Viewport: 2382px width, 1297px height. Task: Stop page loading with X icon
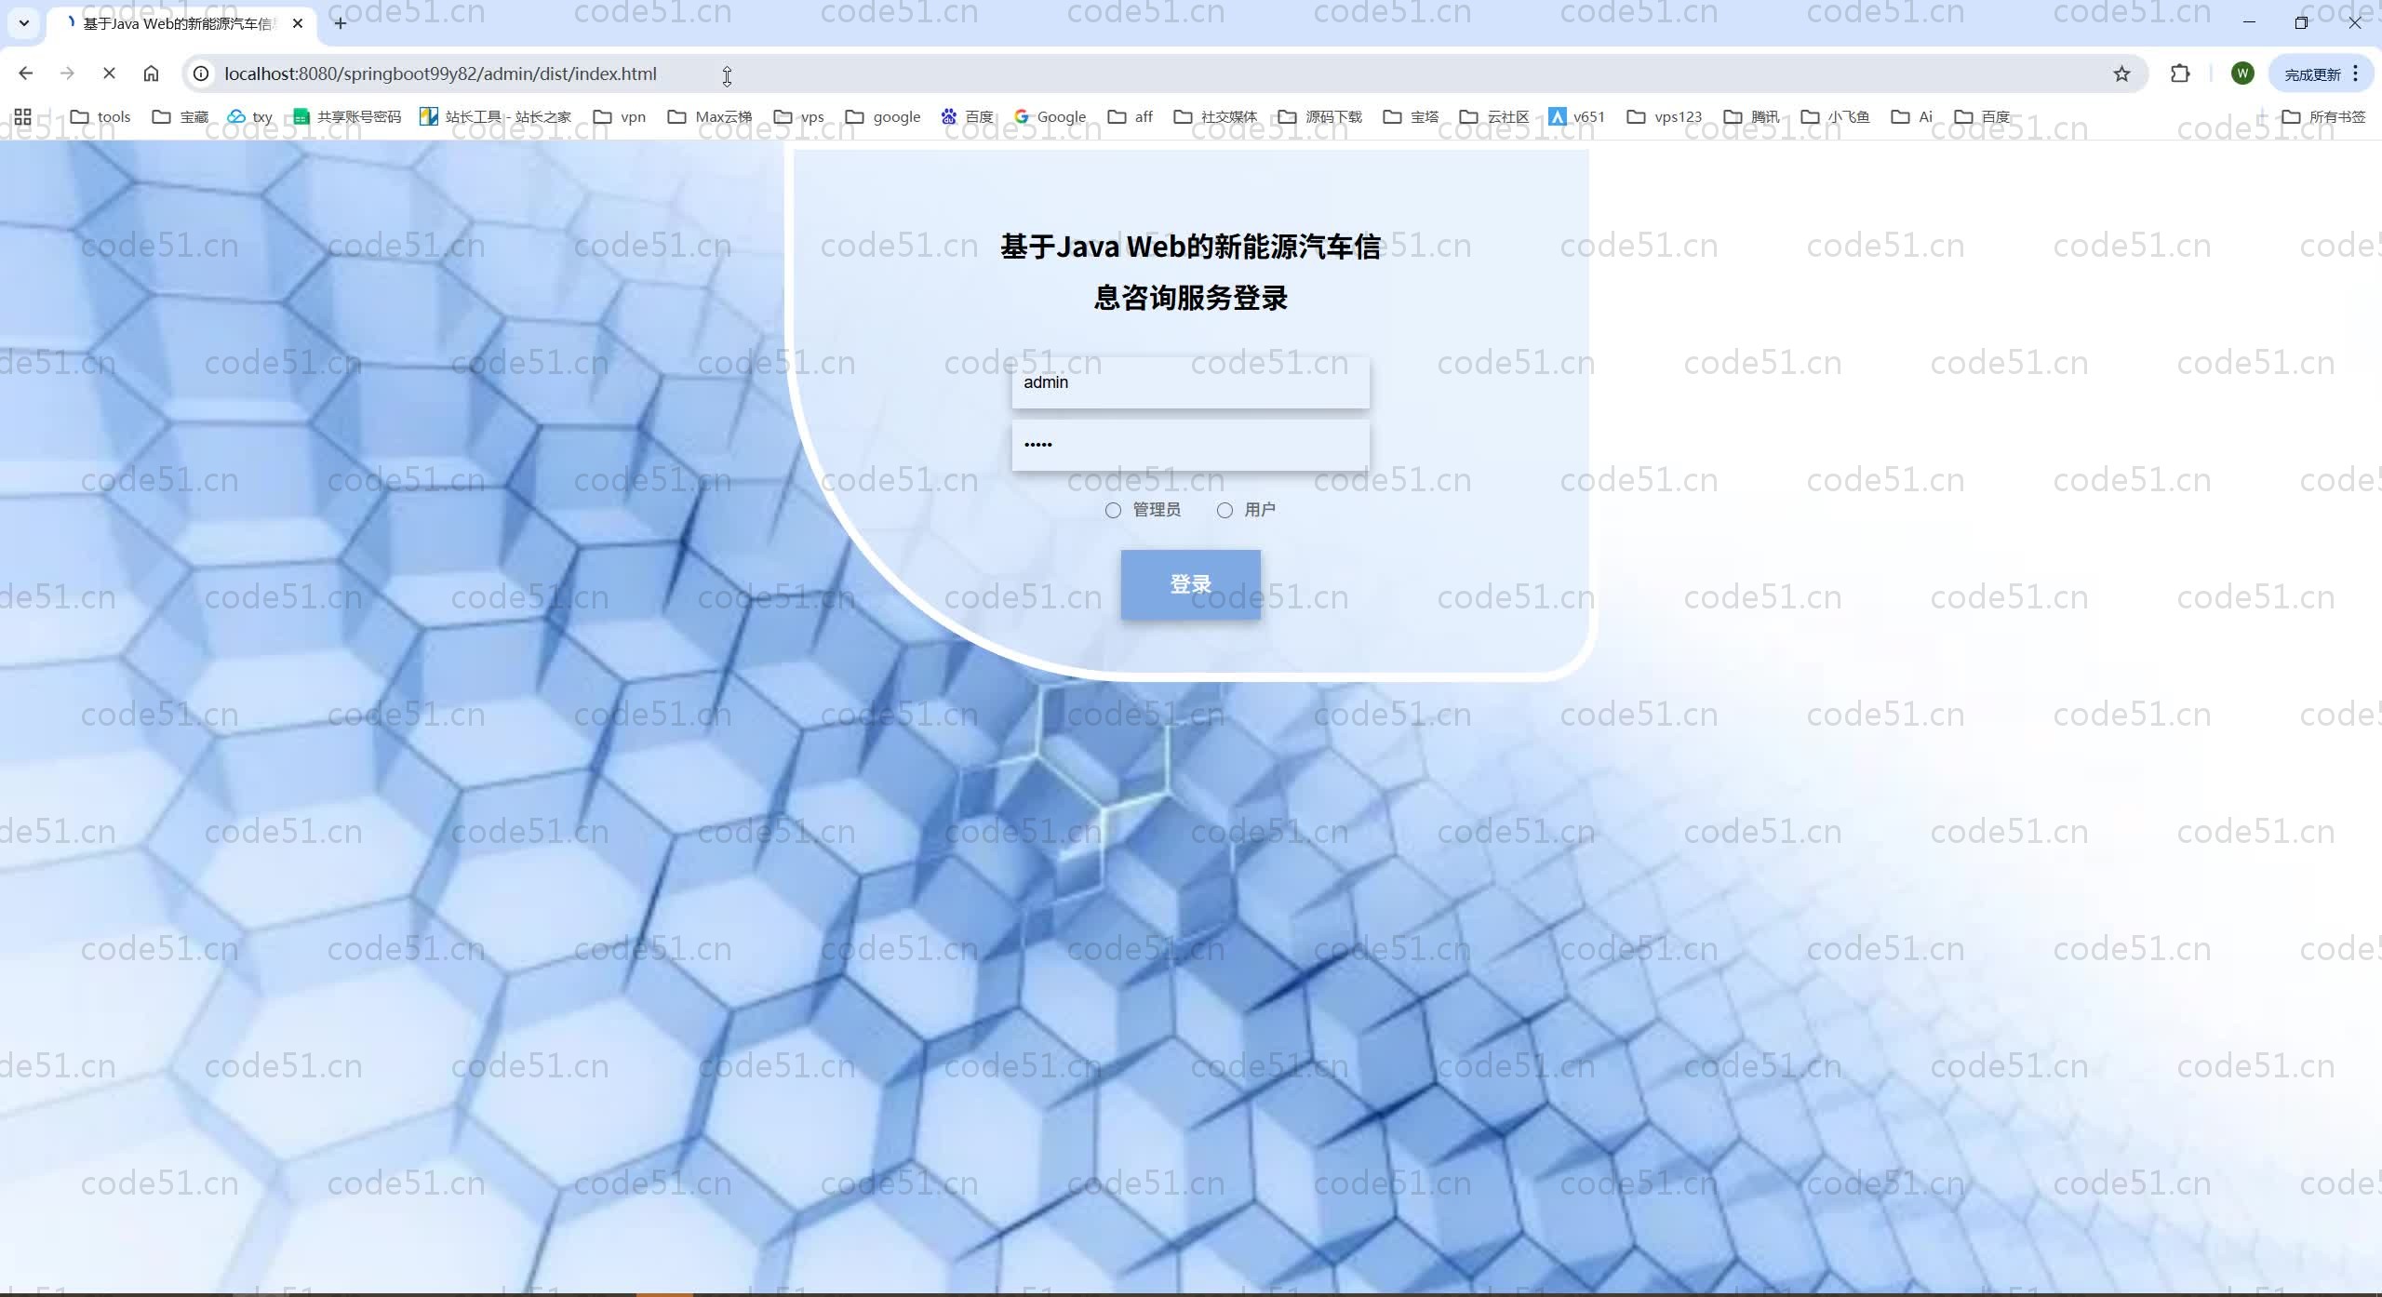point(109,74)
